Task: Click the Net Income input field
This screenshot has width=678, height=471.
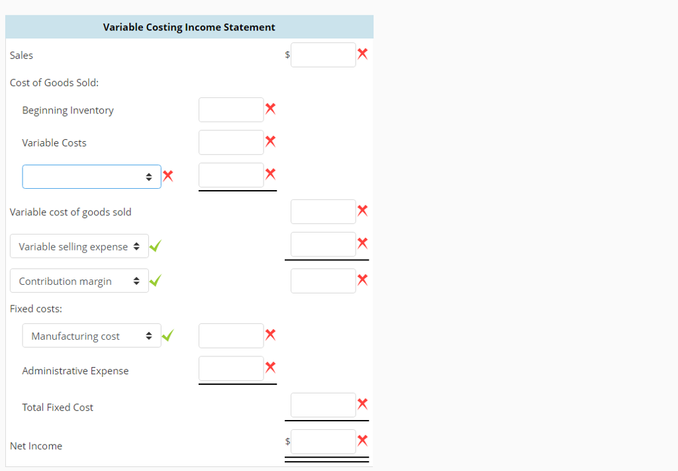Action: pyautogui.click(x=323, y=441)
